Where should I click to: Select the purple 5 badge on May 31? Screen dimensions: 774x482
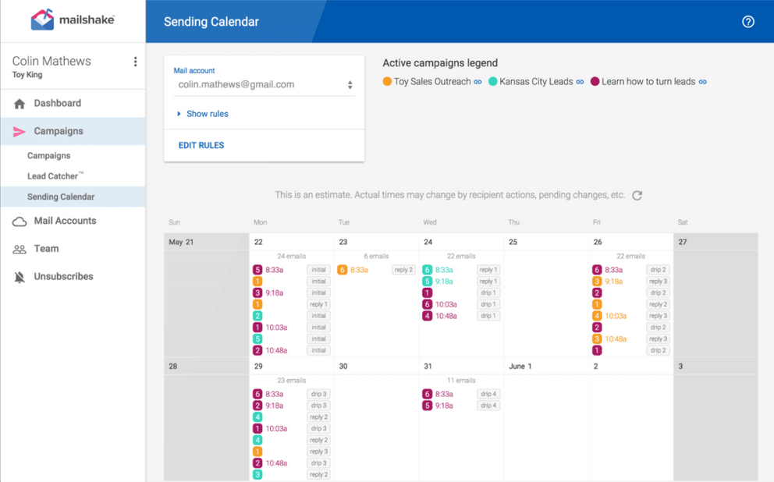click(x=427, y=406)
